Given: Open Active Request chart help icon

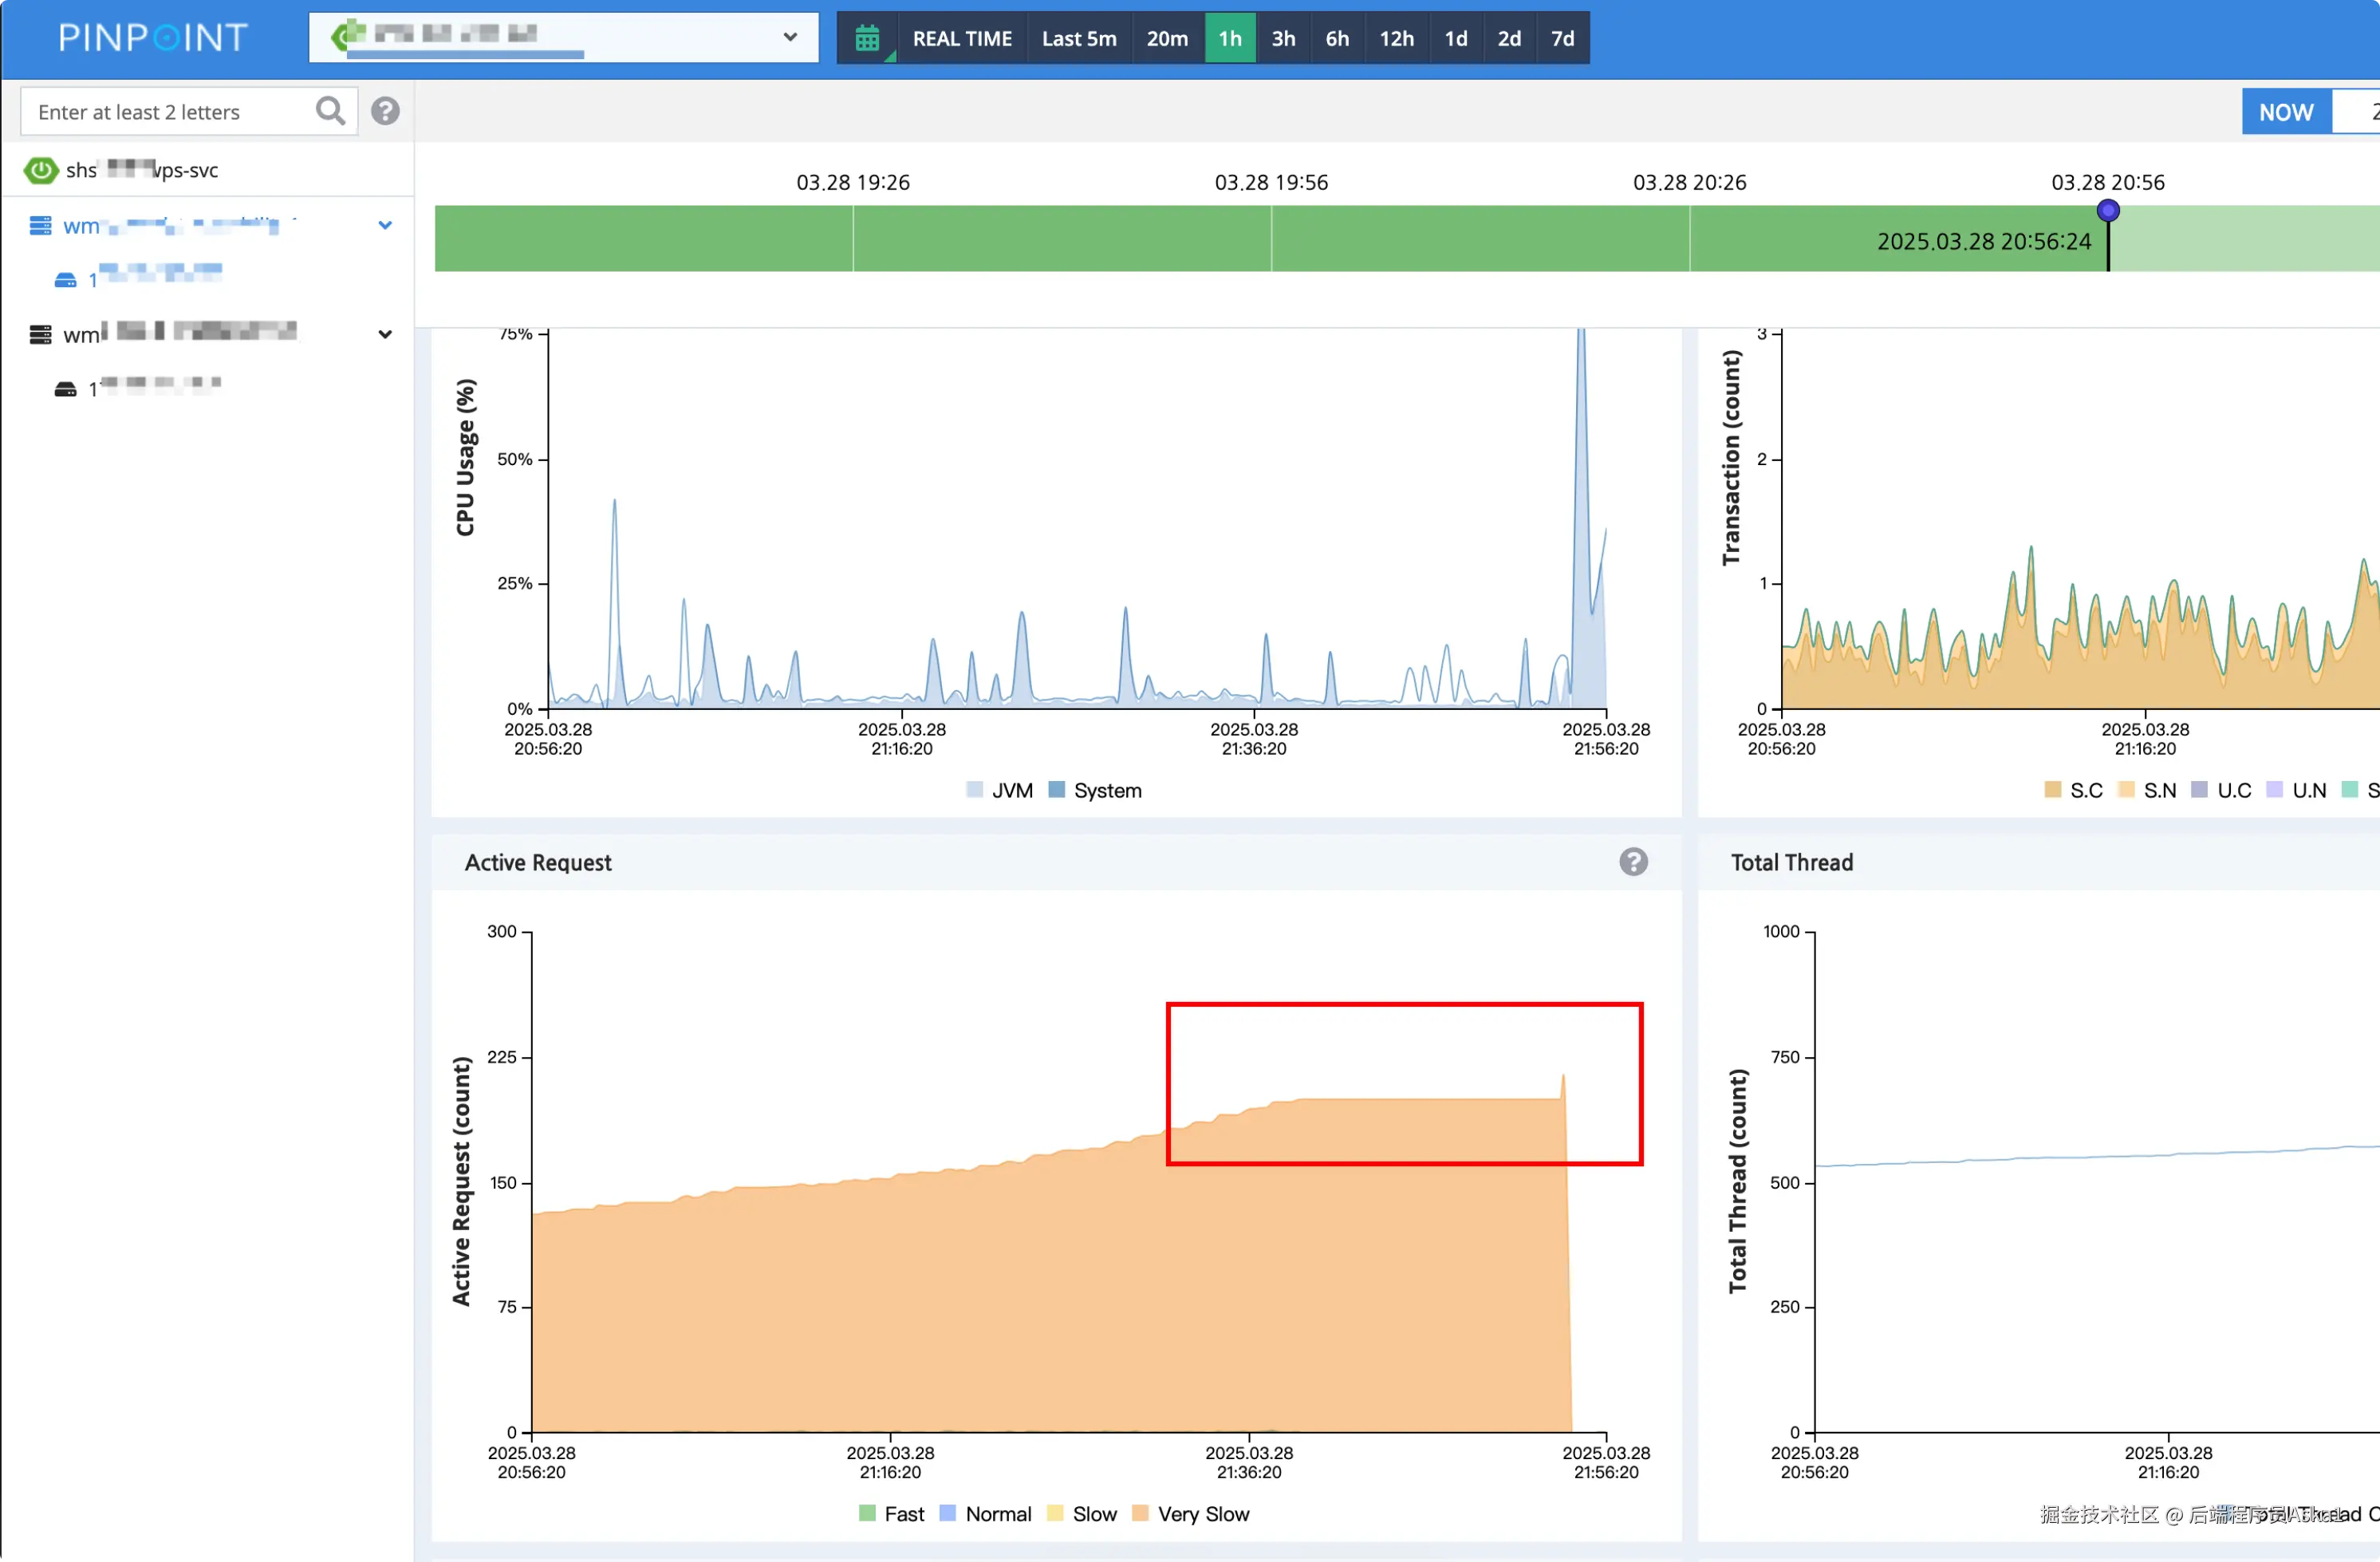Looking at the screenshot, I should (x=1633, y=862).
